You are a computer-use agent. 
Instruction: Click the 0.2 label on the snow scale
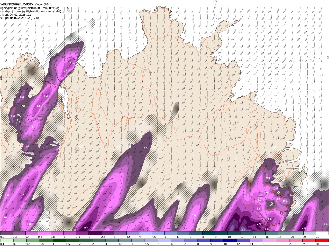click(x=2, y=237)
